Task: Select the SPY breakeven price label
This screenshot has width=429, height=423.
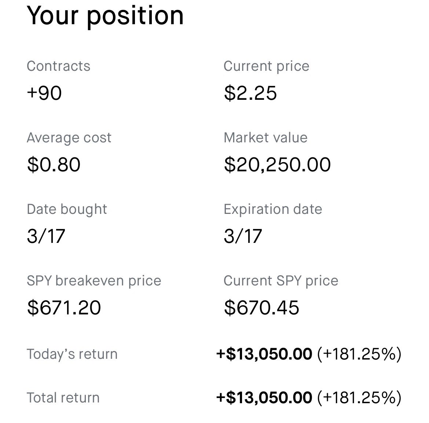Action: [94, 281]
